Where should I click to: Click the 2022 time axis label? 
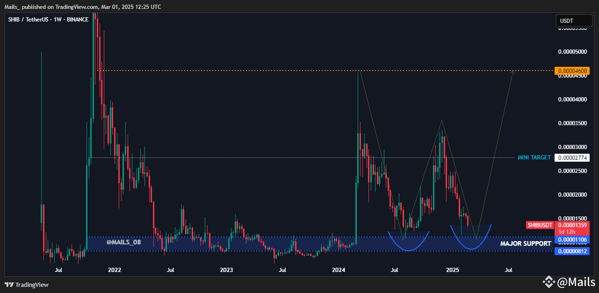click(115, 270)
